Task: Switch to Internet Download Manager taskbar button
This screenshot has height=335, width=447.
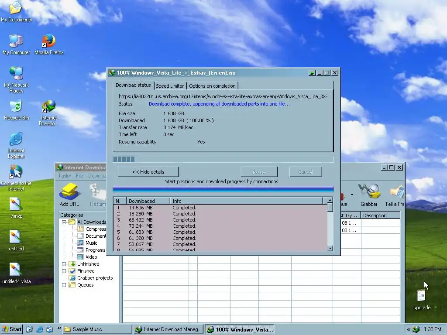Action: tap(168, 329)
